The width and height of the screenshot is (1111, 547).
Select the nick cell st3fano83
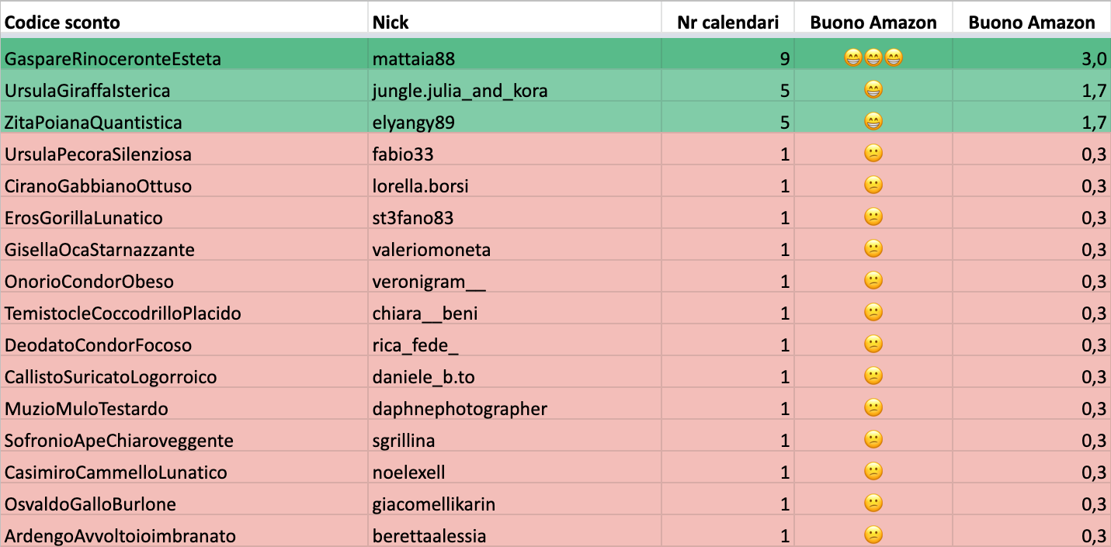point(515,217)
